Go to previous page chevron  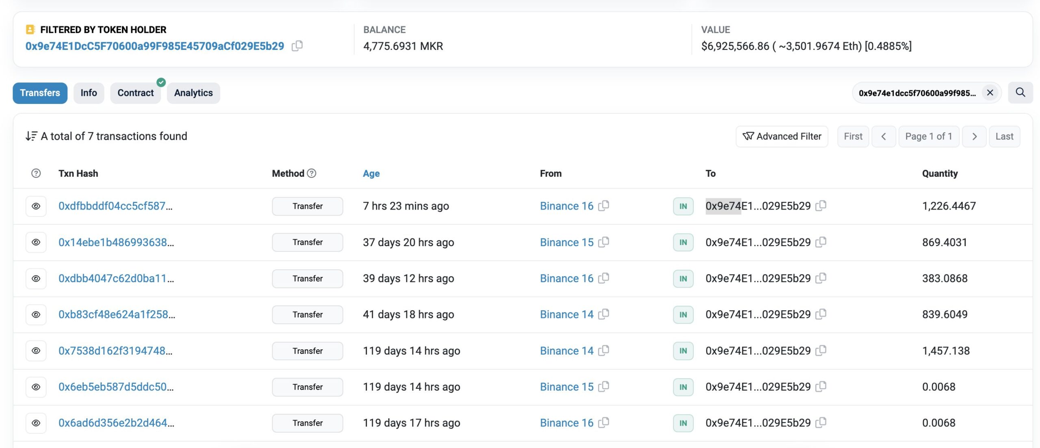click(883, 136)
